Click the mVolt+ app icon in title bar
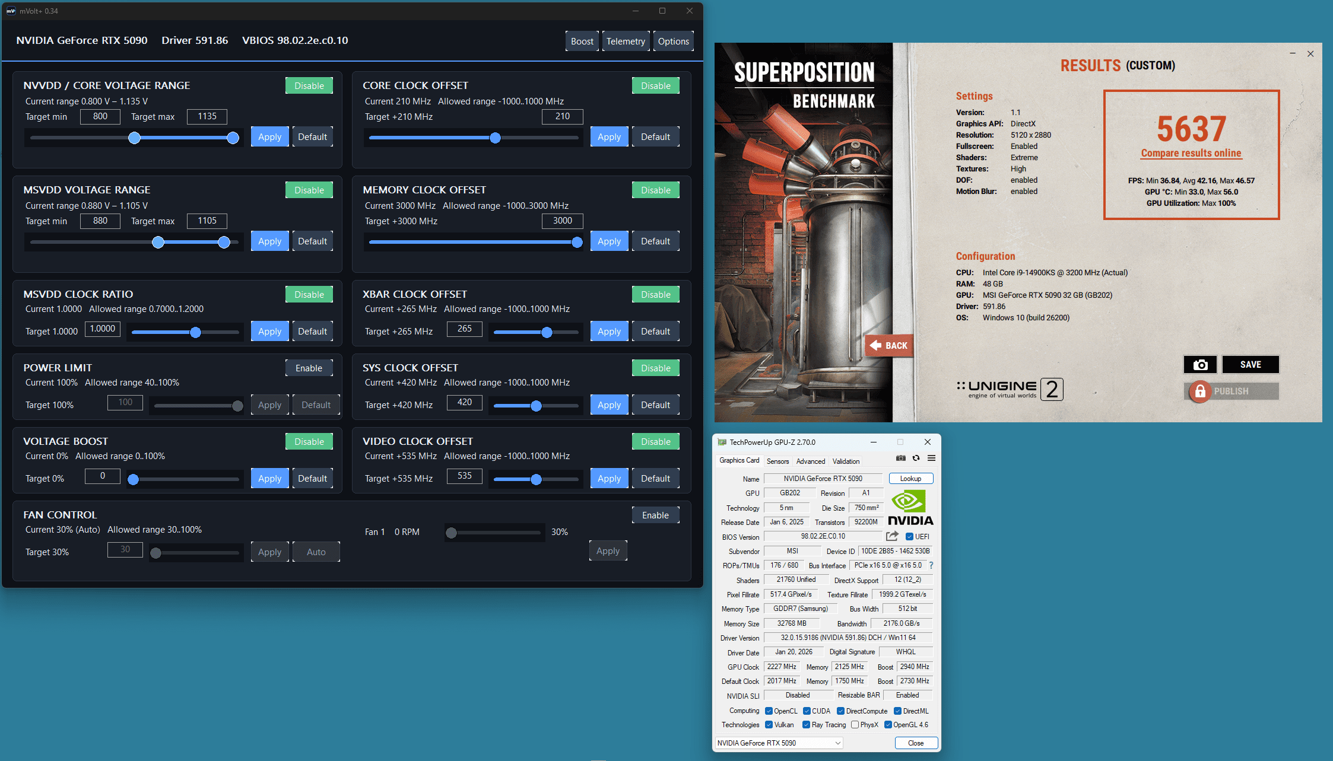Screen dimensions: 1333x761 tap(11, 11)
